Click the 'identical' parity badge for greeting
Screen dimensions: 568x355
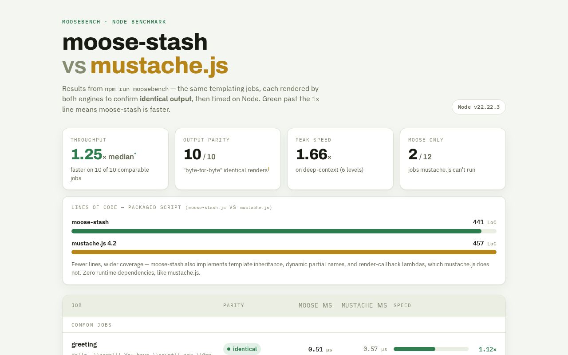(x=242, y=349)
